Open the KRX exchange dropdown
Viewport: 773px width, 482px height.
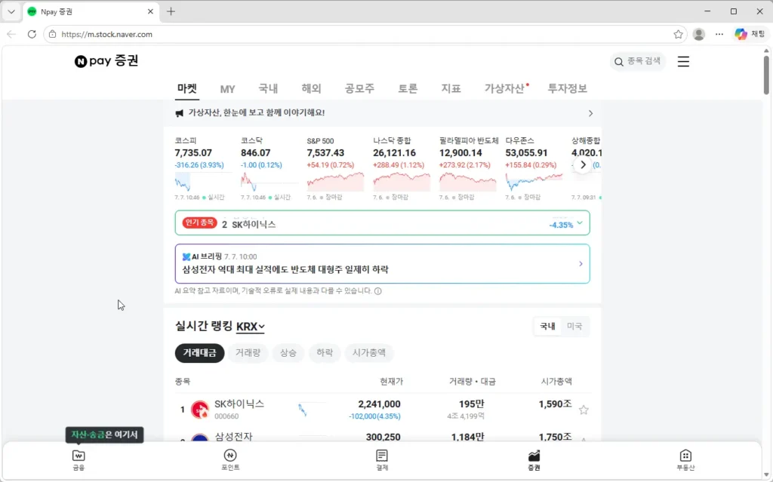point(251,327)
